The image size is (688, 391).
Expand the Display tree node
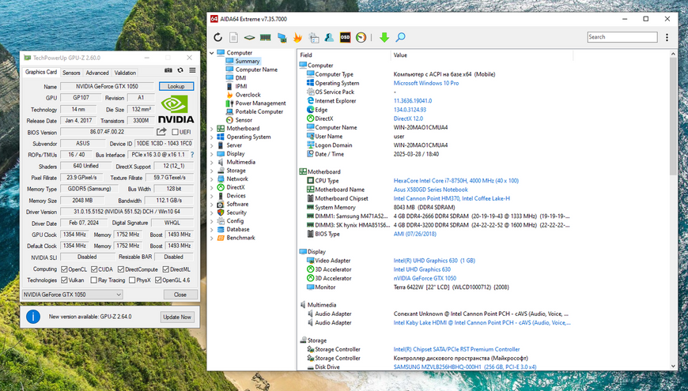coord(212,154)
